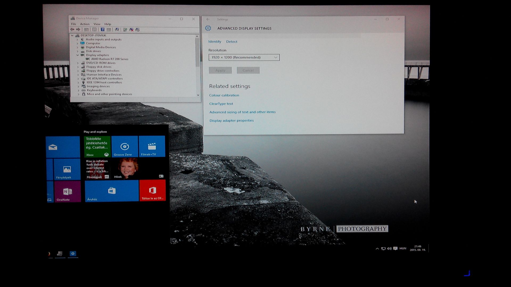Screen dimensions: 511x287
Task: Open the Hírek news tile
Action: point(138,169)
